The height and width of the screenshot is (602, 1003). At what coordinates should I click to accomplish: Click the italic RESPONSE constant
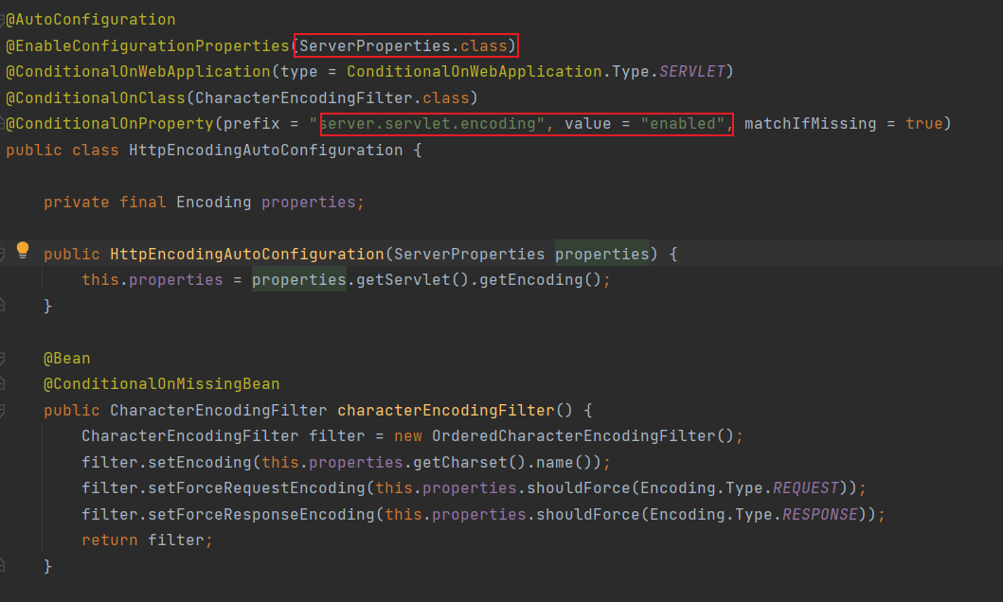coord(820,515)
